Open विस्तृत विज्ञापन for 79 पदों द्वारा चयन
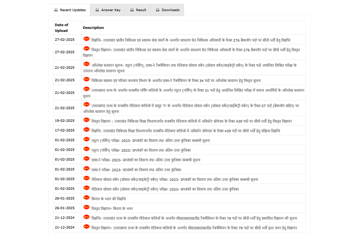359x236 pixels. tap(194, 228)
